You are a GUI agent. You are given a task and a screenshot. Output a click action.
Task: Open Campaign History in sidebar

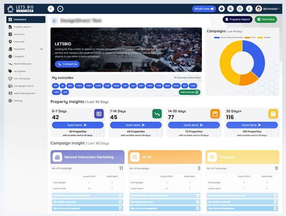pos(21,86)
